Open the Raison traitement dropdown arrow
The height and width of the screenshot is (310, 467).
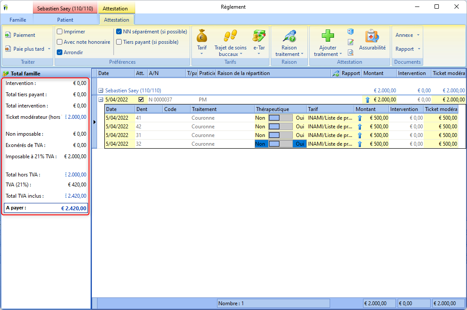(x=302, y=54)
